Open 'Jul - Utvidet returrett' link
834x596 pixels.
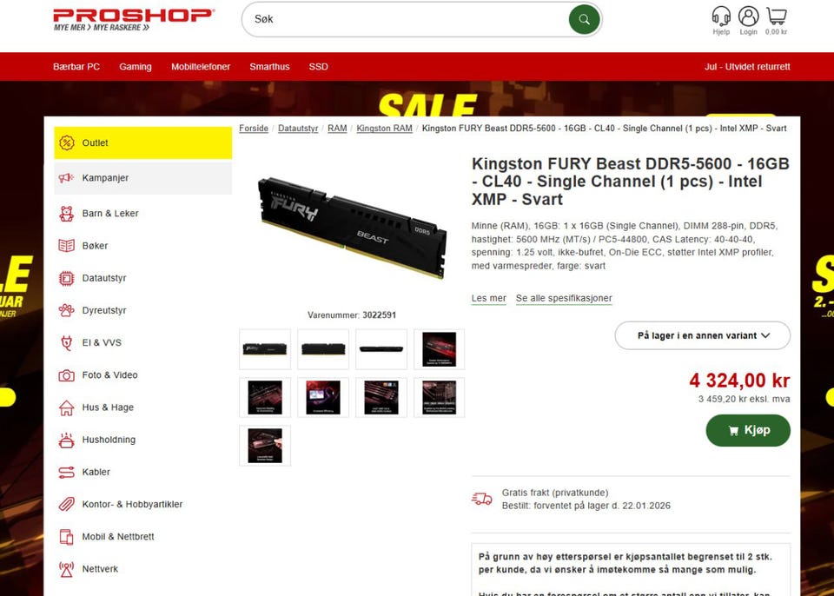pos(747,67)
